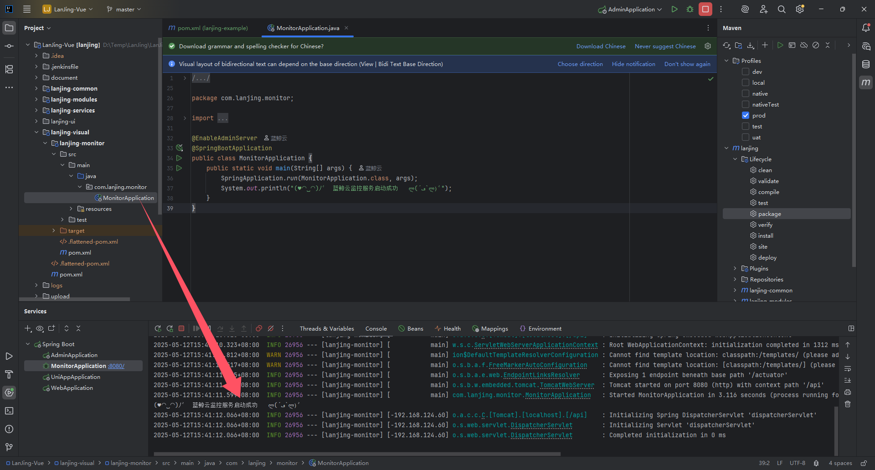
Task: Collapse the lanjing-visual folder
Action: 36,132
